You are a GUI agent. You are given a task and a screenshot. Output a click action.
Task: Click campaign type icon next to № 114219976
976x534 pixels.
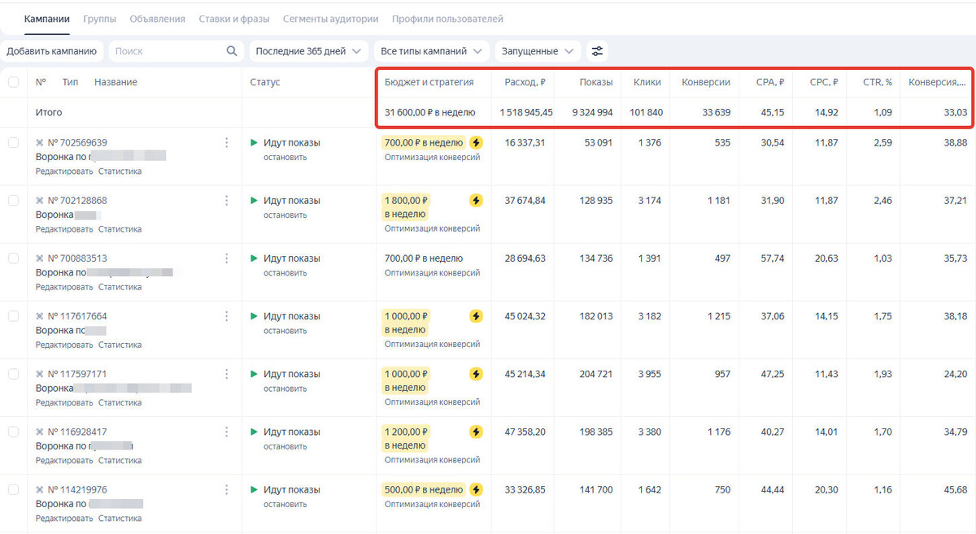[x=39, y=490]
